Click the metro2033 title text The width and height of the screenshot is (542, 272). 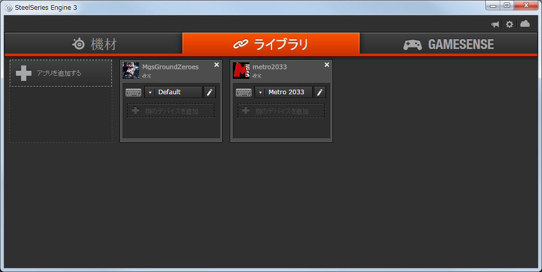coord(269,67)
